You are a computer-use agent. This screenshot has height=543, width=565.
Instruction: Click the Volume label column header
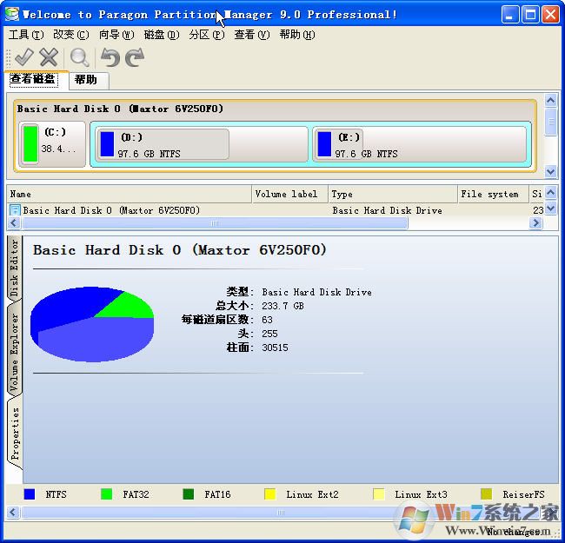[x=289, y=194]
